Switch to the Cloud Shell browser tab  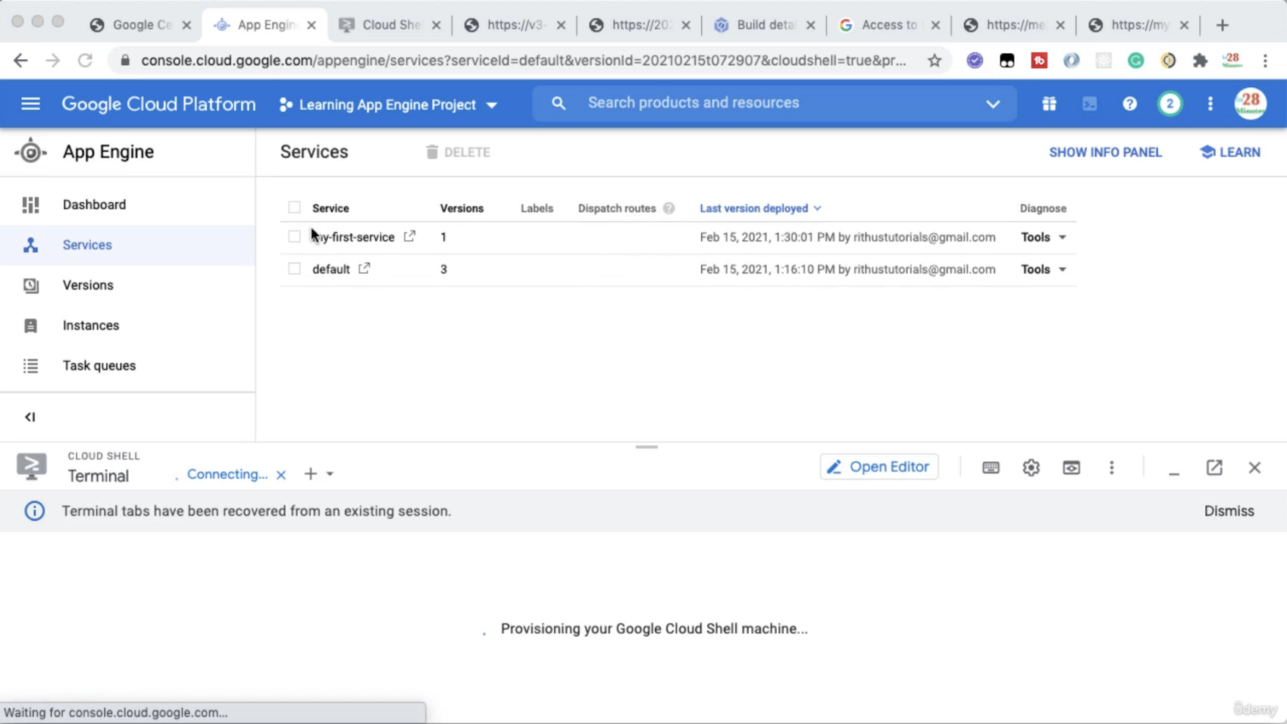pos(390,25)
